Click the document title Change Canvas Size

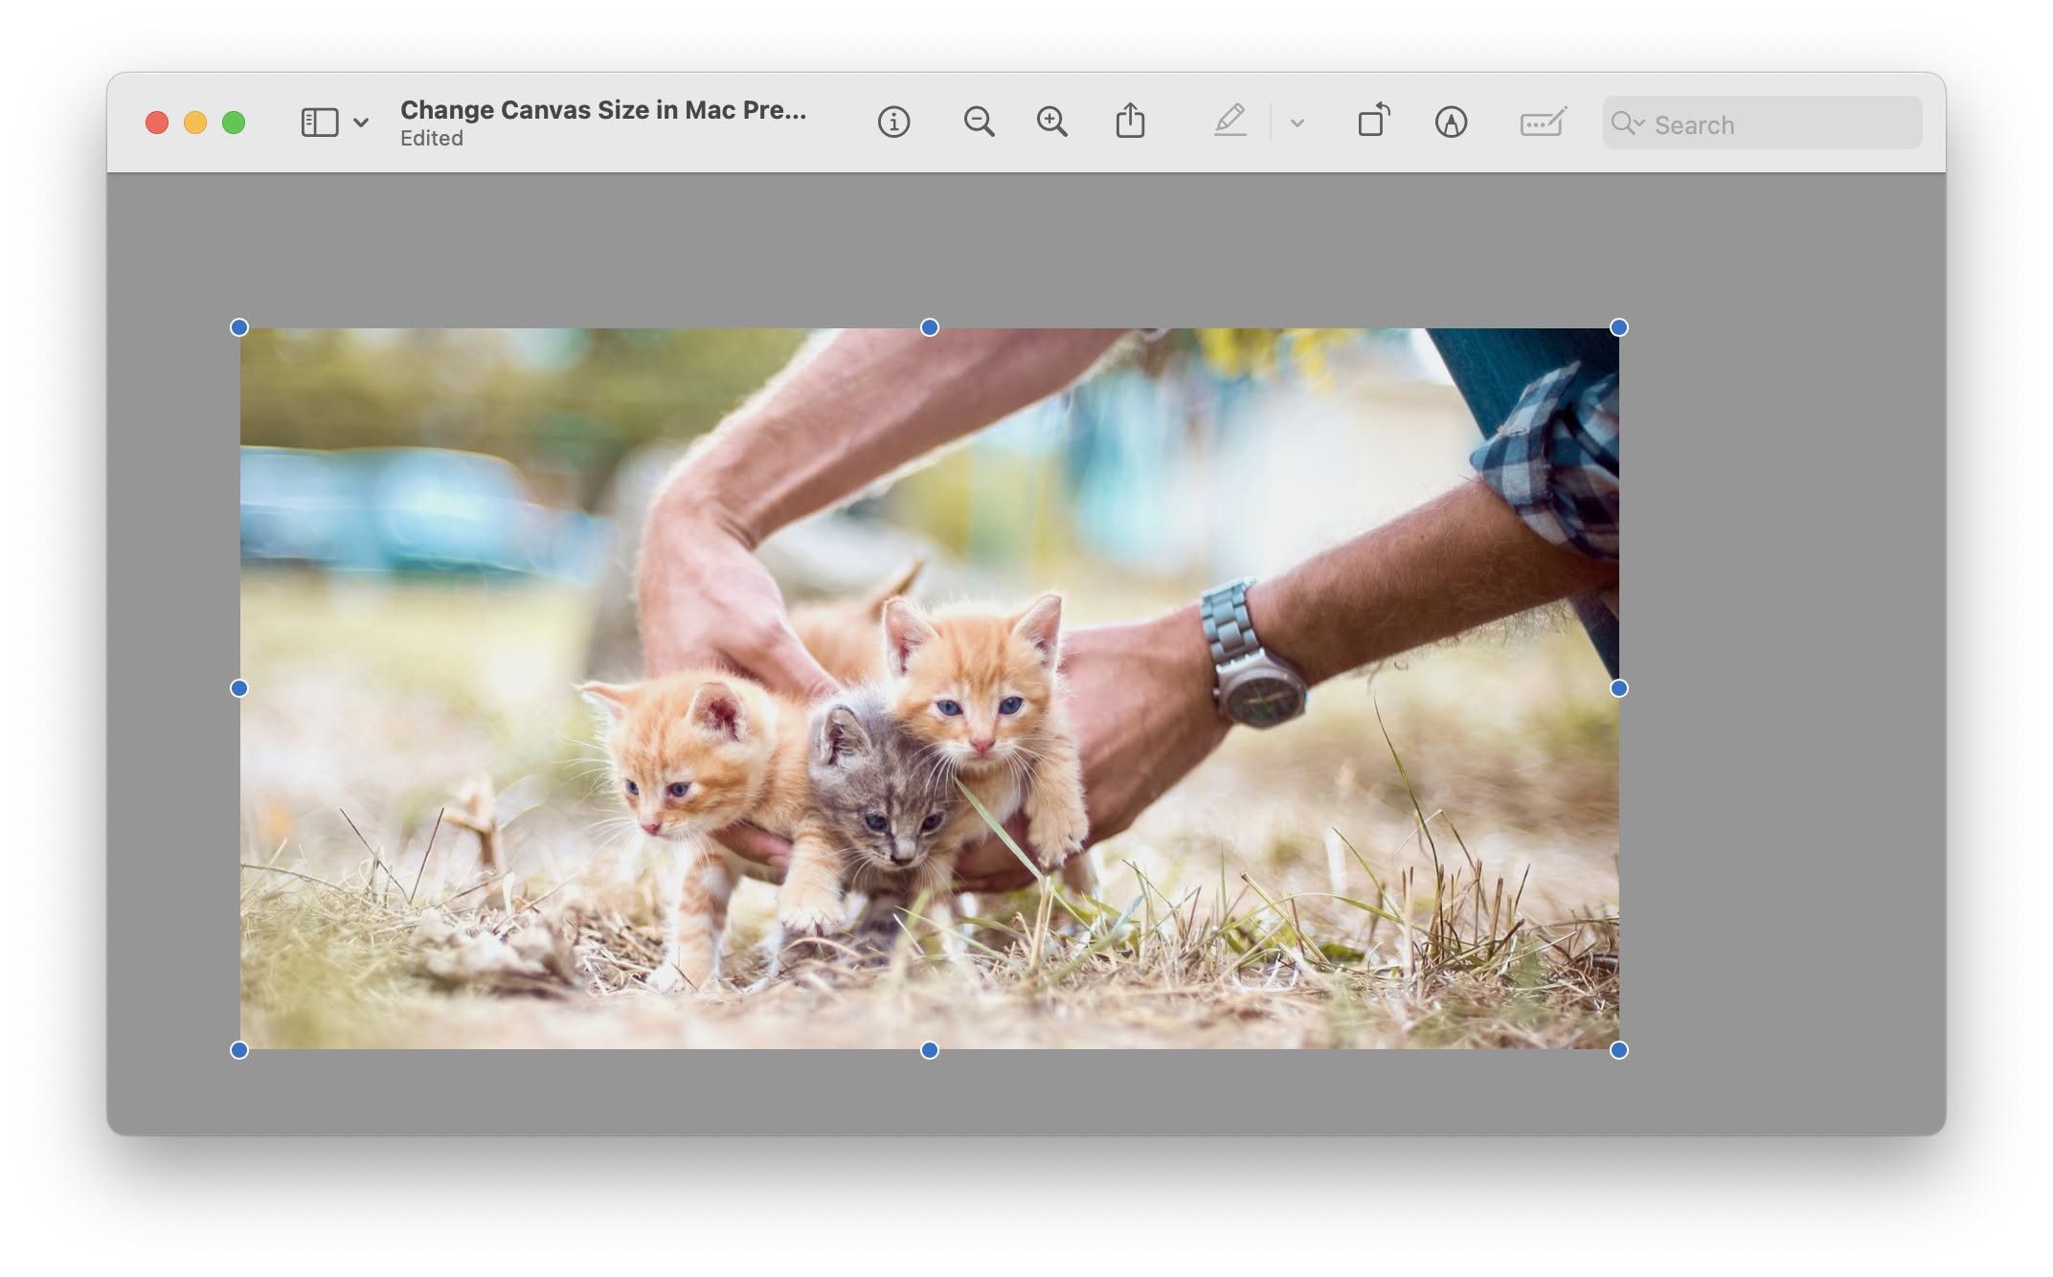603,110
